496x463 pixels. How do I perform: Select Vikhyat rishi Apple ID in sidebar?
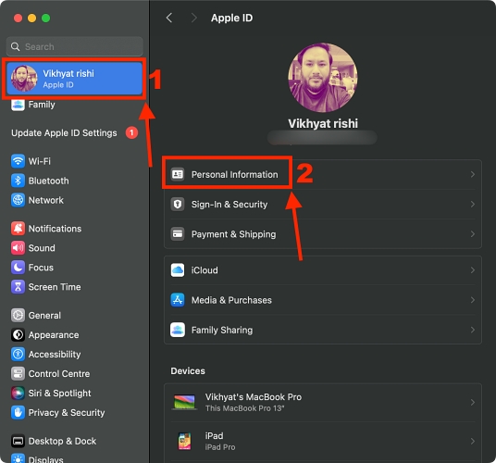tap(74, 79)
